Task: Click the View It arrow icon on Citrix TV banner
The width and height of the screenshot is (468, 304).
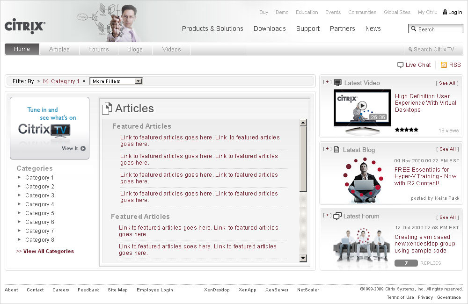Action: (x=83, y=148)
